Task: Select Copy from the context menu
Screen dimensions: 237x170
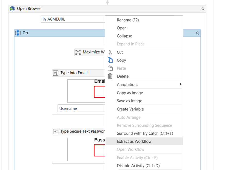Action: pos(144,60)
